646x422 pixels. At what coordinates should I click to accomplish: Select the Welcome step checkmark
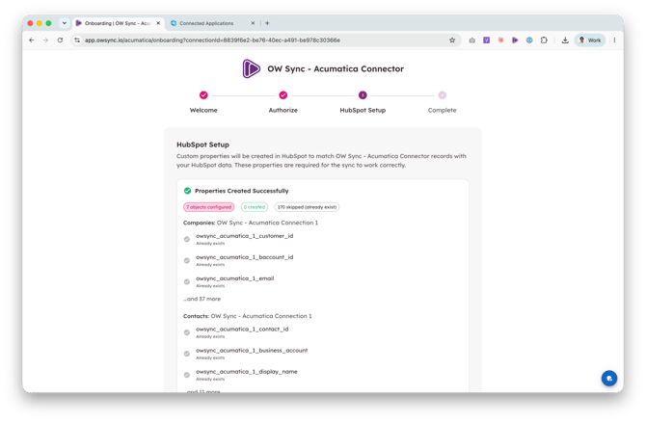203,95
